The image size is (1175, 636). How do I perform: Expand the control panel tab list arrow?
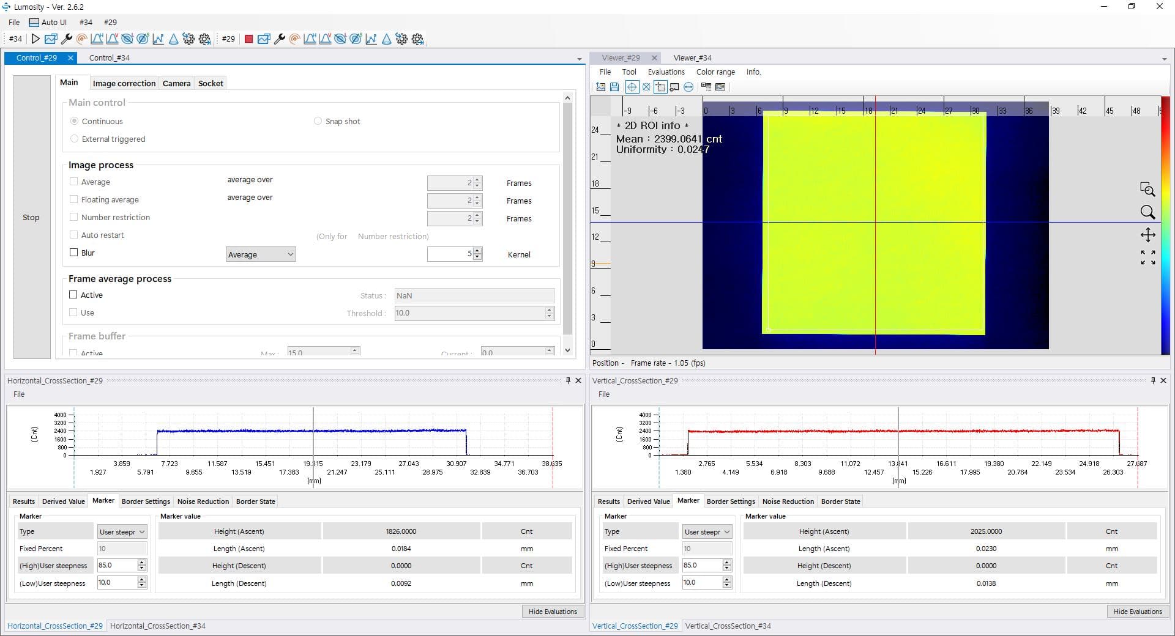click(x=579, y=59)
